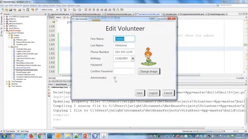Click the Clean and Build icon

click(x=65, y=10)
